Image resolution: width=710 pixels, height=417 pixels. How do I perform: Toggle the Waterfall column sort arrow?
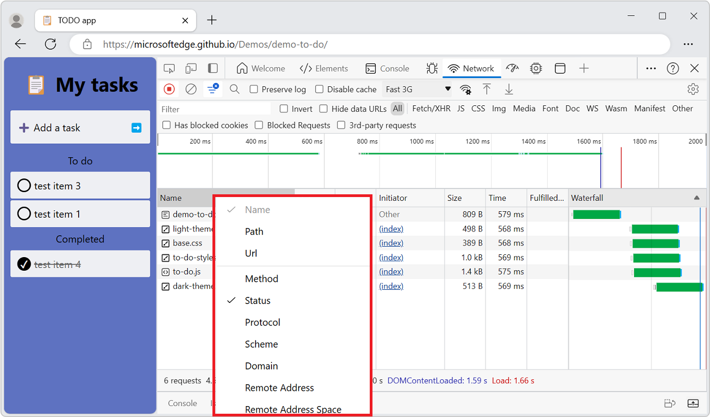tap(696, 198)
